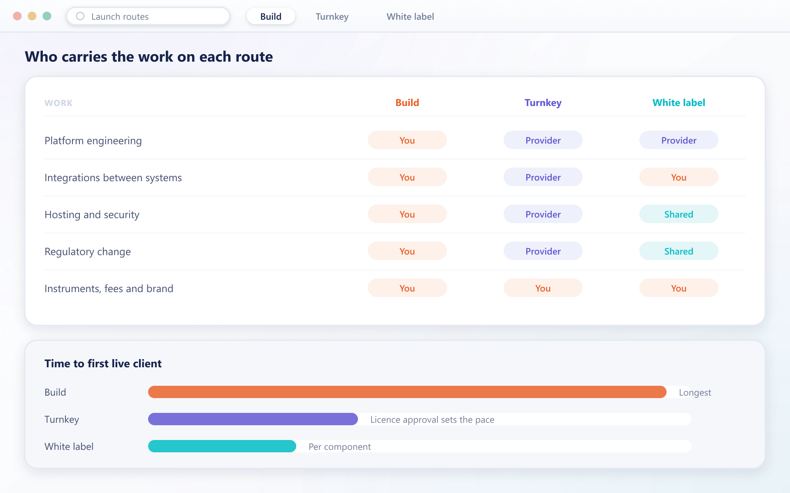This screenshot has width=790, height=493.
Task: Click Build 'You' pill for Regulatory change
Action: [x=407, y=251]
